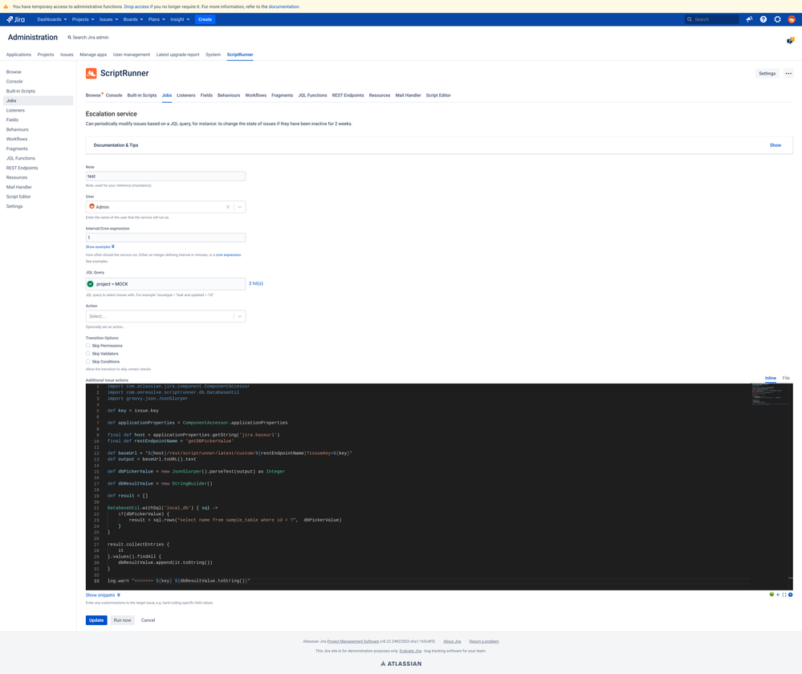Check the Skip Validators option
This screenshot has height=674, width=802.
pyautogui.click(x=89, y=353)
